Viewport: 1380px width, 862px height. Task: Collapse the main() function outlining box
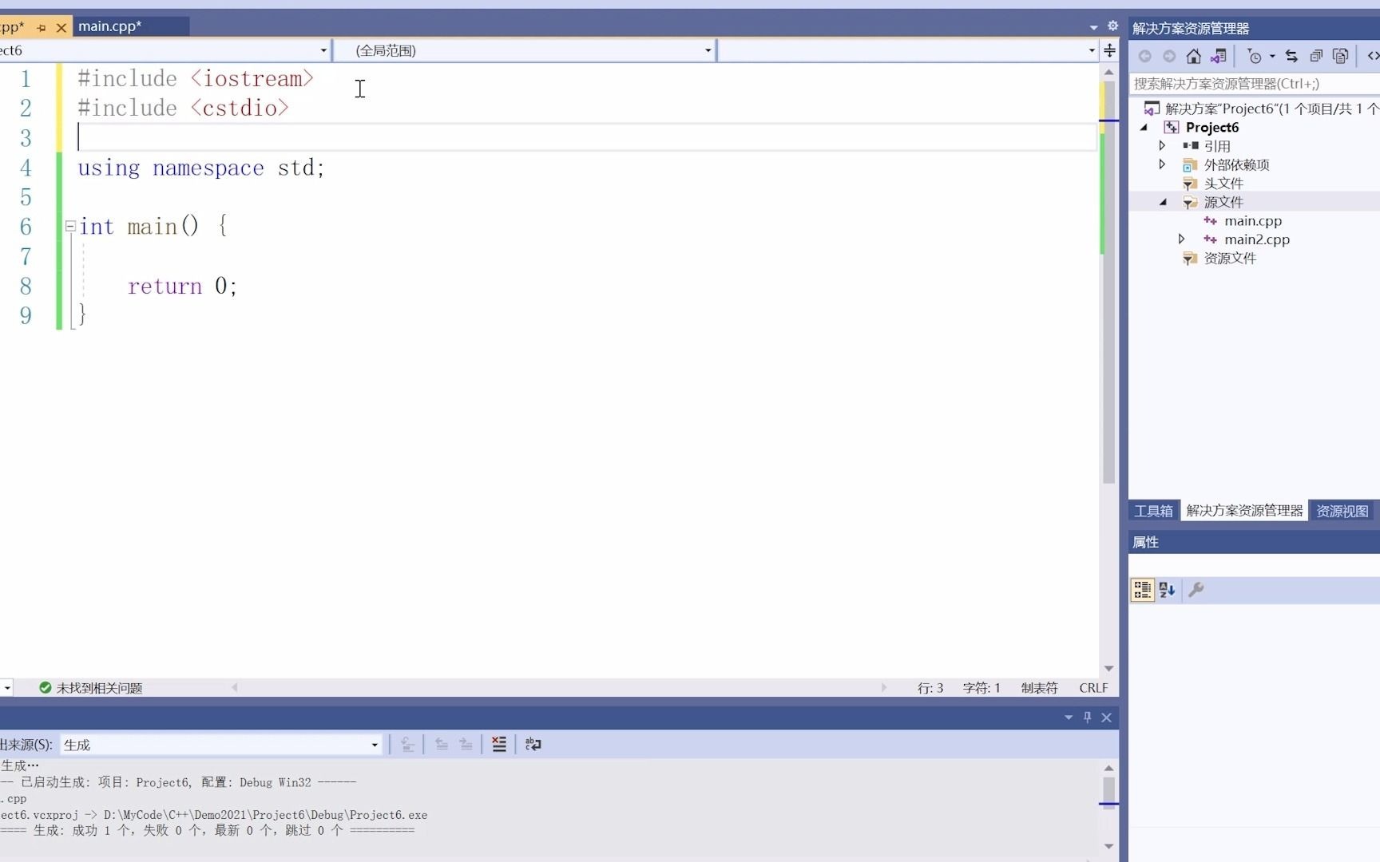point(70,227)
